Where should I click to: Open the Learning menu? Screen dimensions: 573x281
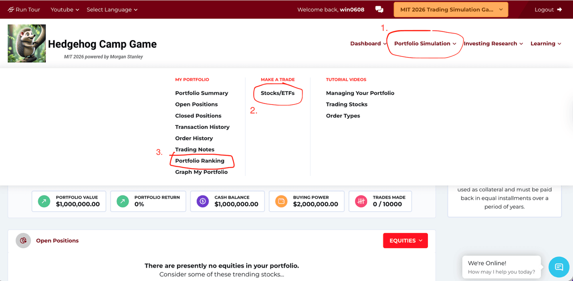545,44
